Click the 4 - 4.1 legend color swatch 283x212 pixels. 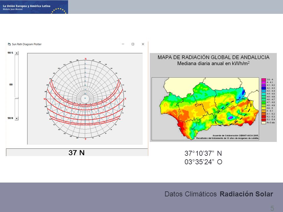264,82
